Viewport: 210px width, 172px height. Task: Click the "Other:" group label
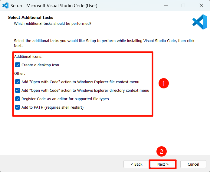pos(20,73)
